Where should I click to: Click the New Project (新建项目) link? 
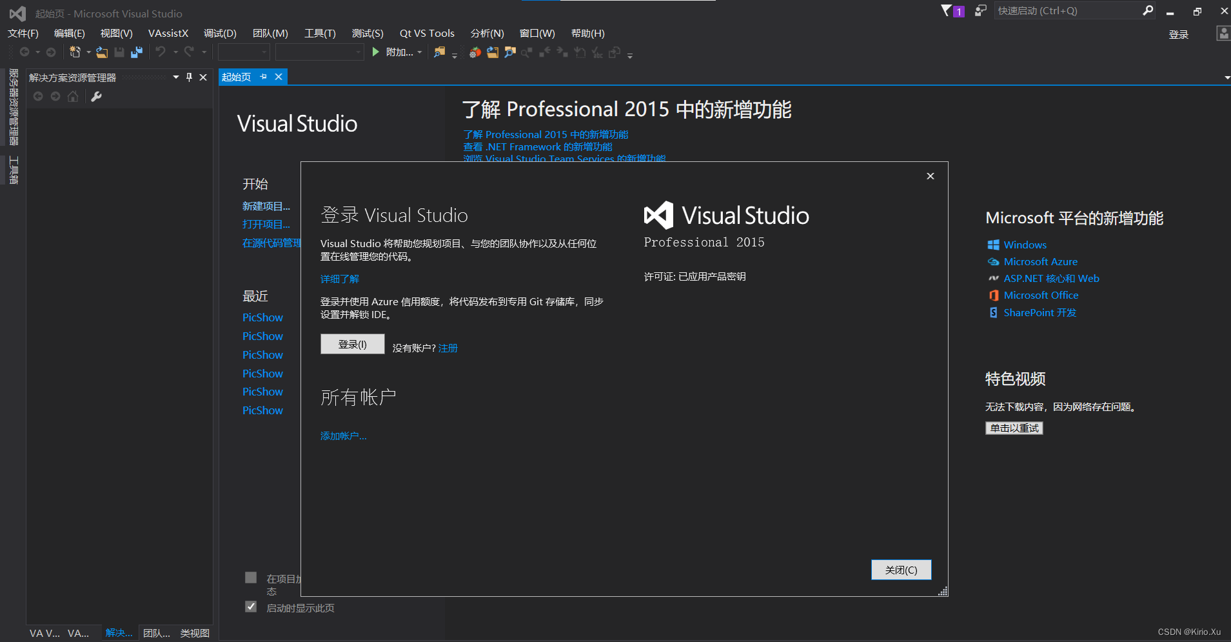tap(266, 206)
